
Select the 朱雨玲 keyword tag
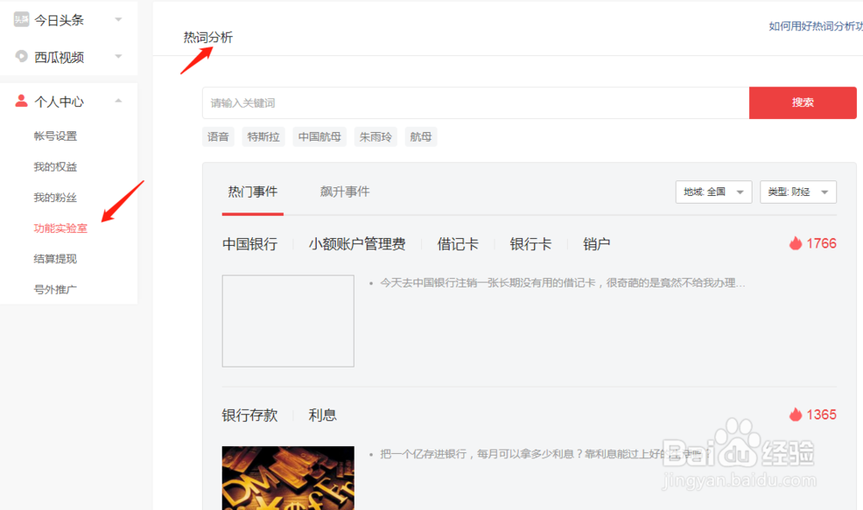point(375,137)
